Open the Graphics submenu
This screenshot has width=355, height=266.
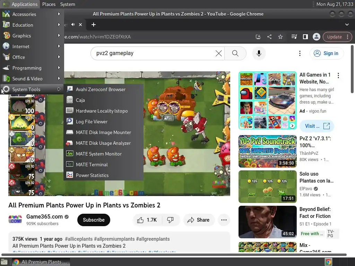click(32, 36)
